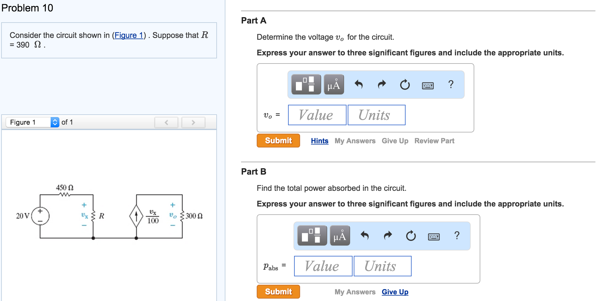Click the Value field for p_abs

click(x=323, y=266)
